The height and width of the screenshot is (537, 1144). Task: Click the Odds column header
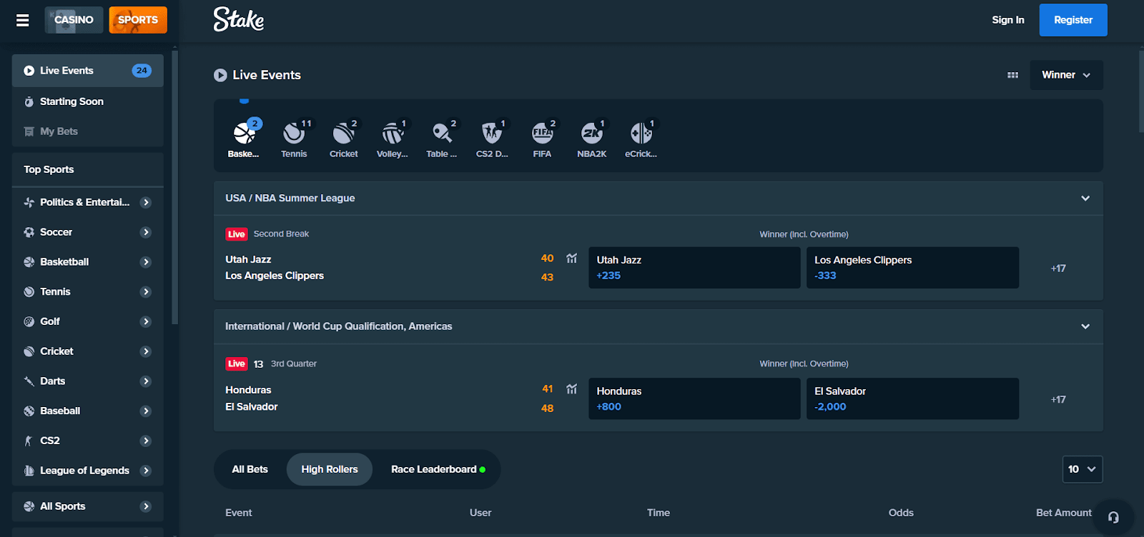click(x=901, y=513)
